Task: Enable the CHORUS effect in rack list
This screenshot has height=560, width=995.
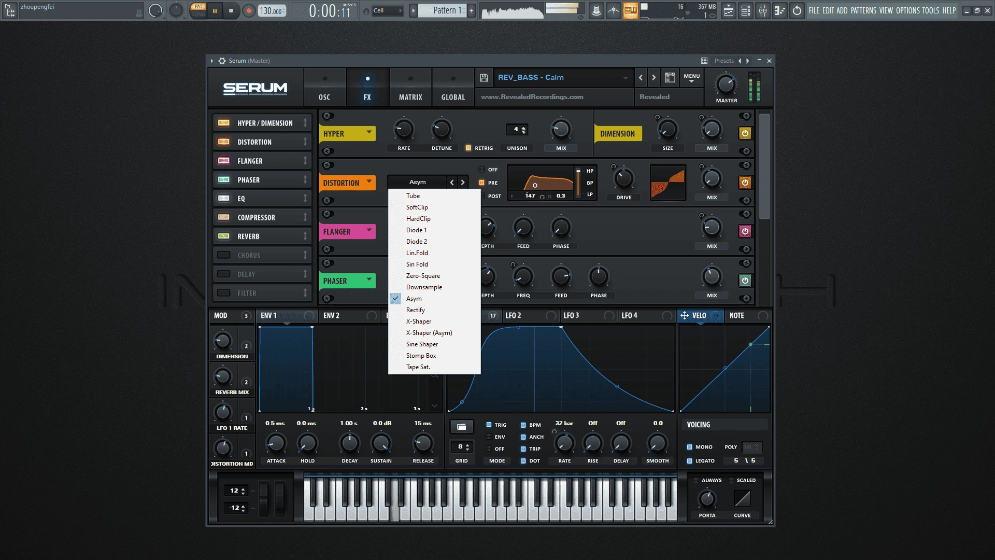Action: coord(224,255)
